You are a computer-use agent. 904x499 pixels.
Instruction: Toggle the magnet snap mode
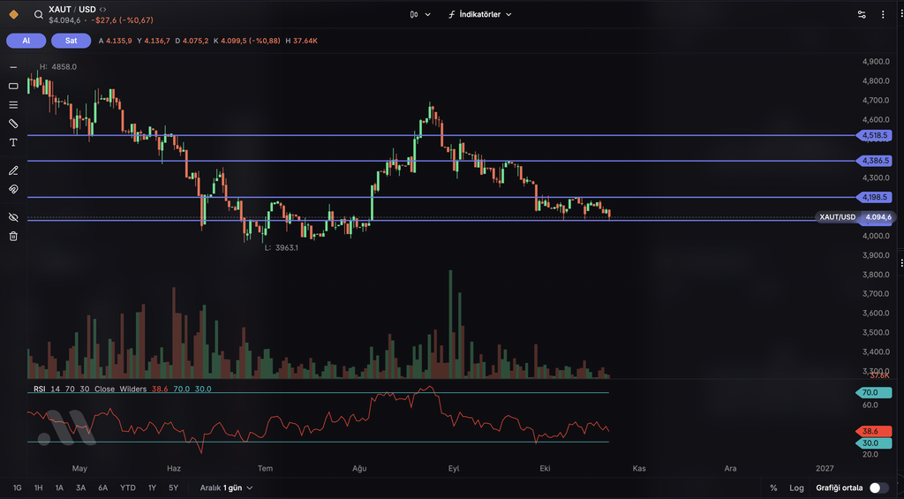click(x=13, y=189)
